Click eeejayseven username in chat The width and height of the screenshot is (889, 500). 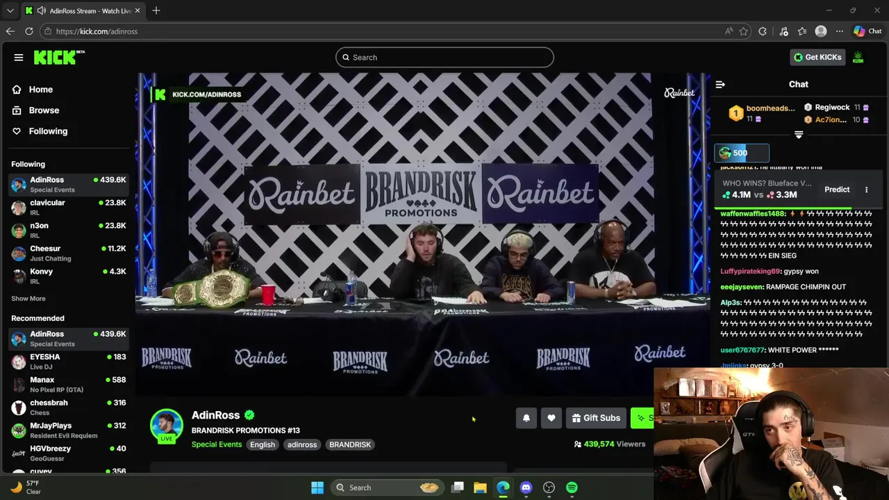point(742,287)
